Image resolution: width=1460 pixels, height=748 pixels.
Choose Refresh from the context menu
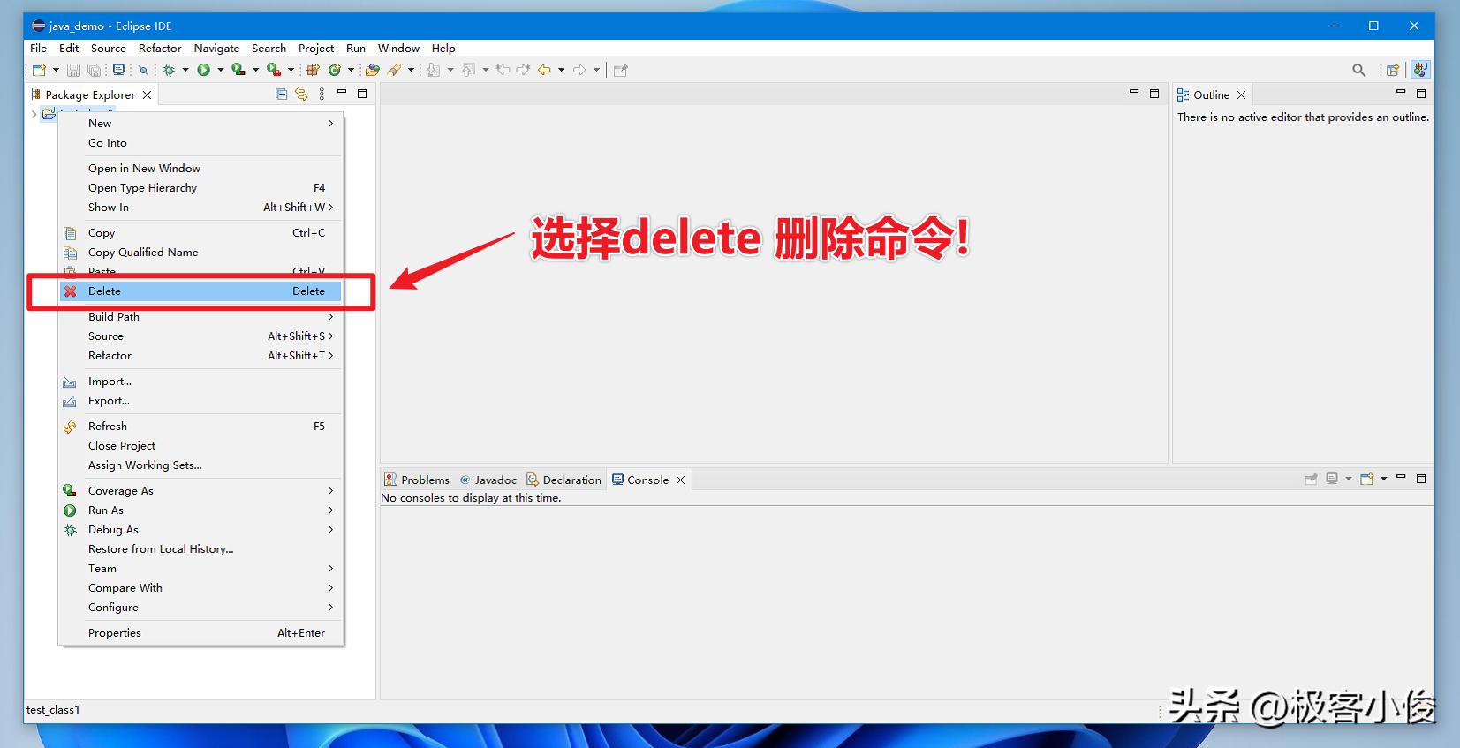click(x=200, y=426)
